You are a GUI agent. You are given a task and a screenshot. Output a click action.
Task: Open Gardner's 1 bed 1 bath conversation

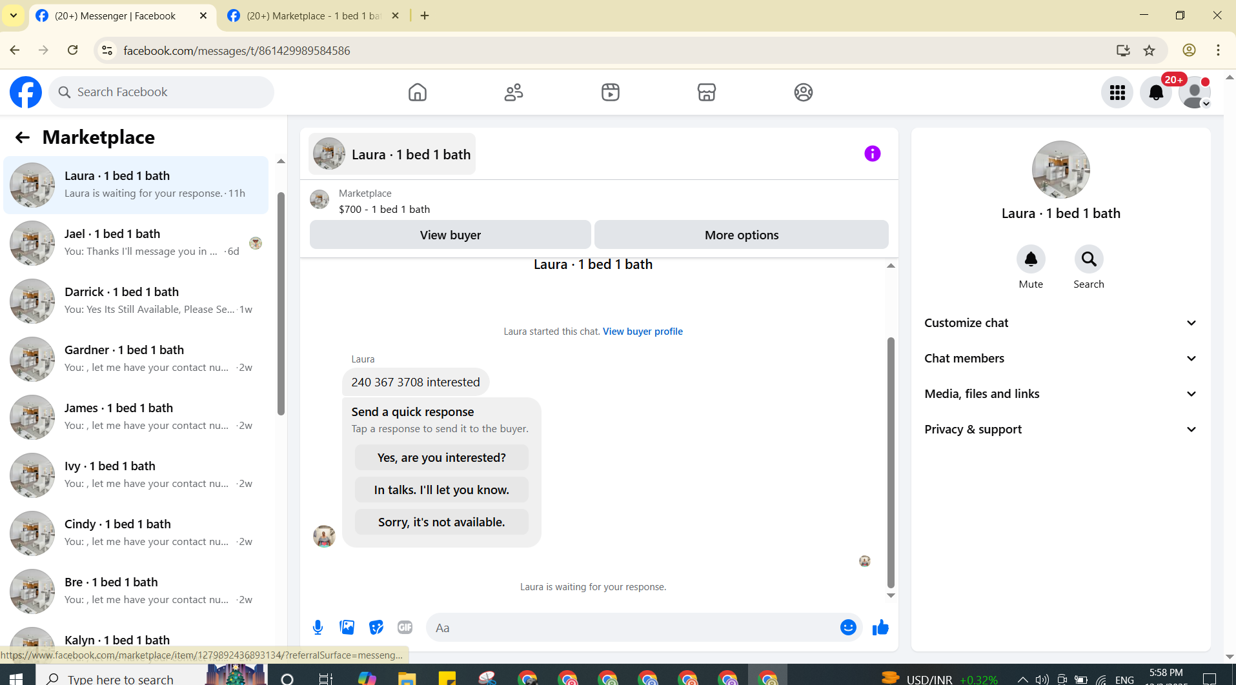136,359
